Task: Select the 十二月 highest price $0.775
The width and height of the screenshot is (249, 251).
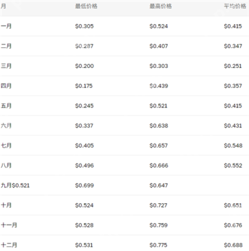Action: [158, 245]
